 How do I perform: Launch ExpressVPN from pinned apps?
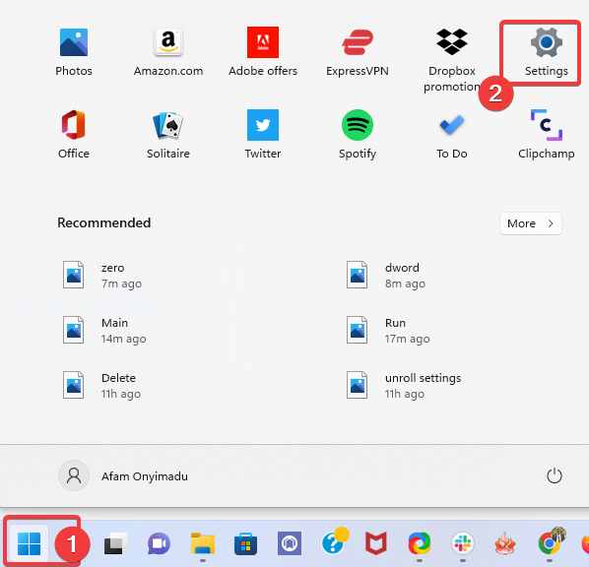358,52
